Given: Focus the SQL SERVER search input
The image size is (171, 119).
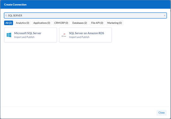Looking at the screenshot, I should click(85, 15).
